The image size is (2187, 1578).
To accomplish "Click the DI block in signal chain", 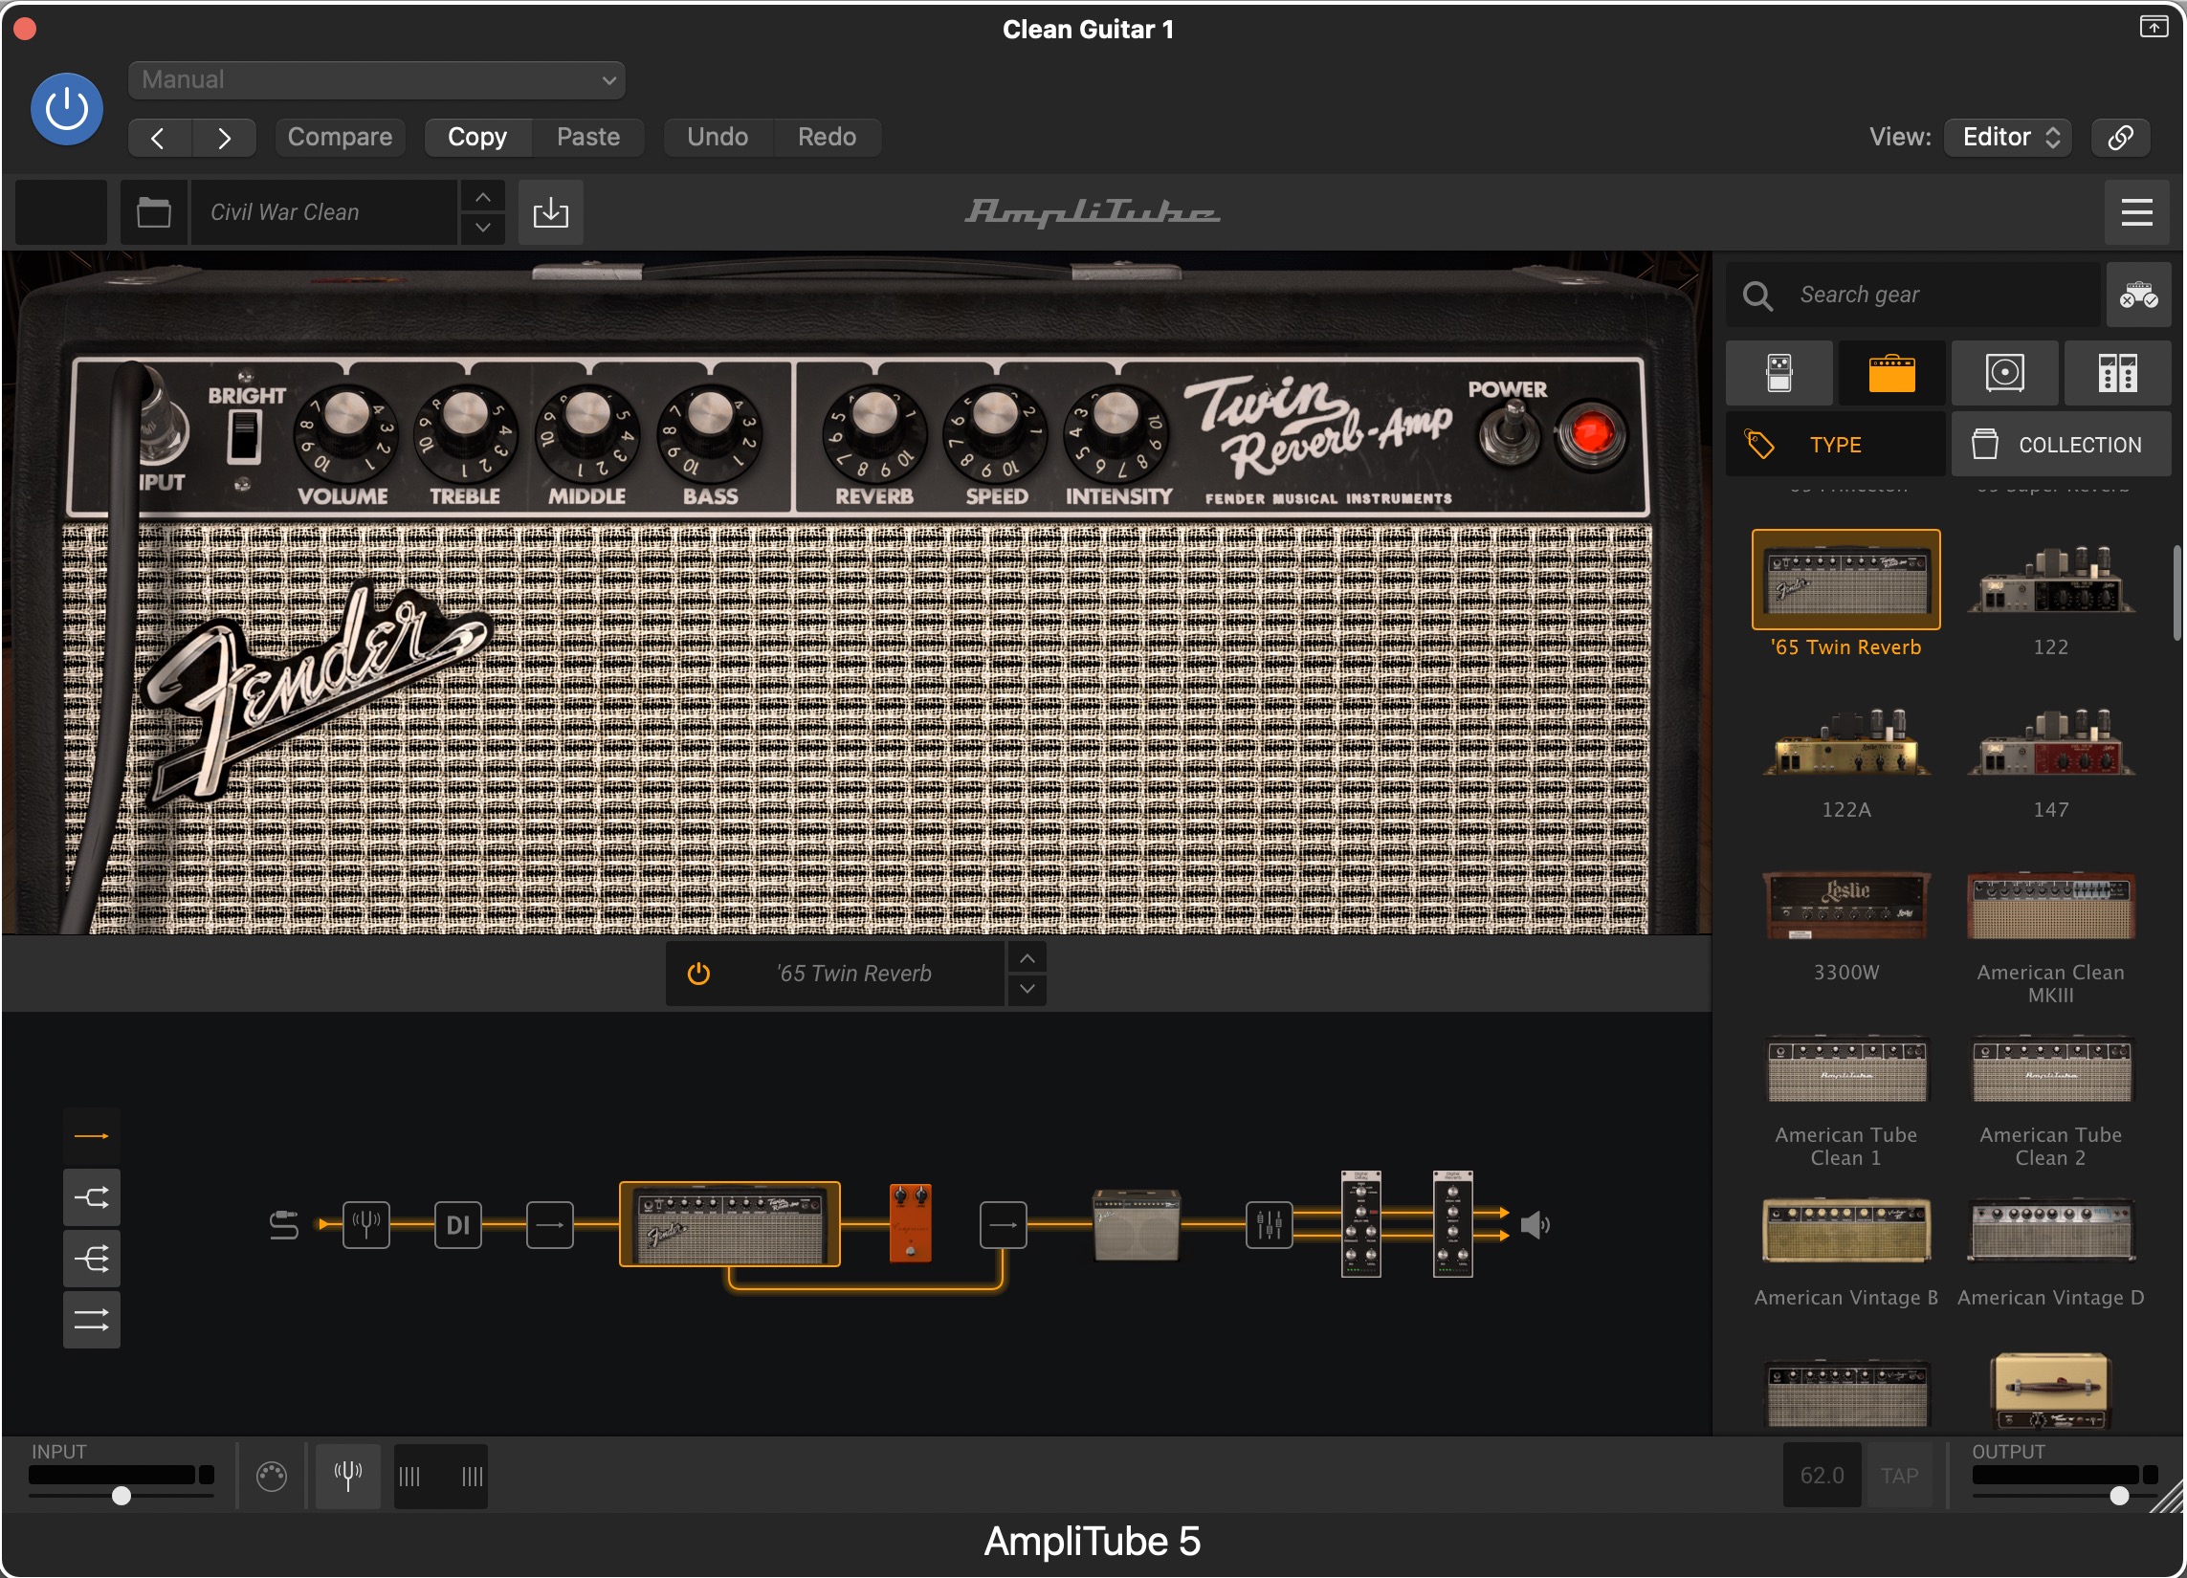I will point(458,1225).
